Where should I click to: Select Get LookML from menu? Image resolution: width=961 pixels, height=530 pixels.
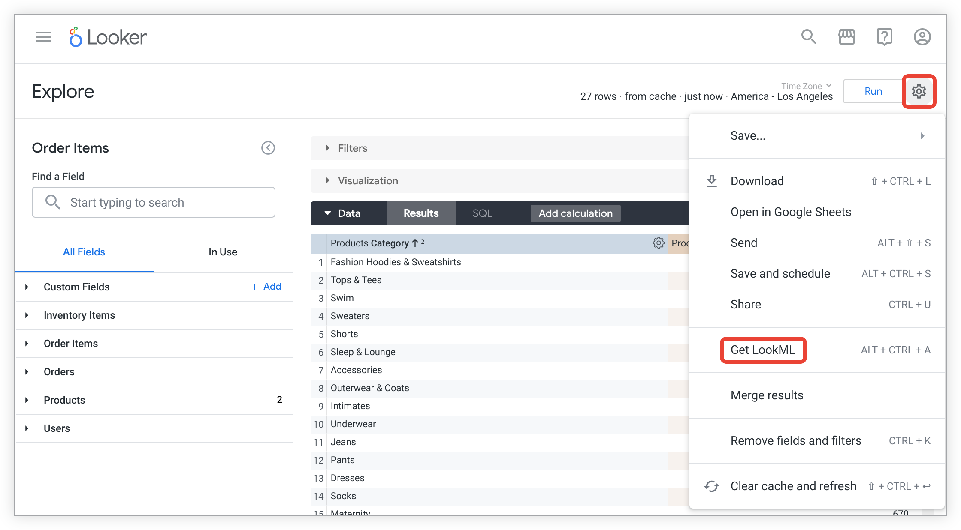tap(763, 350)
